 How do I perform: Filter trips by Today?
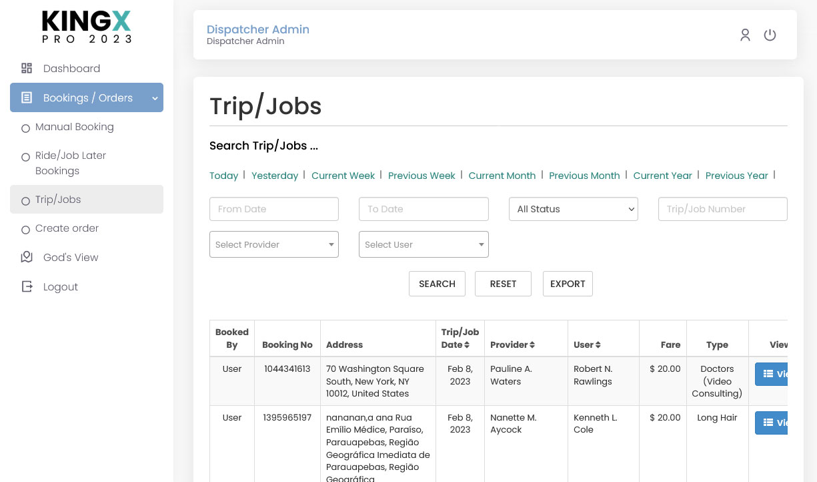[223, 176]
